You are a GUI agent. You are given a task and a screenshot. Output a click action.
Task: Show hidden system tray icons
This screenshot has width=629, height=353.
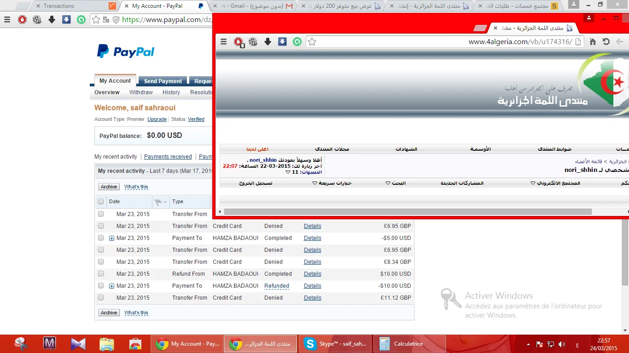point(528,344)
